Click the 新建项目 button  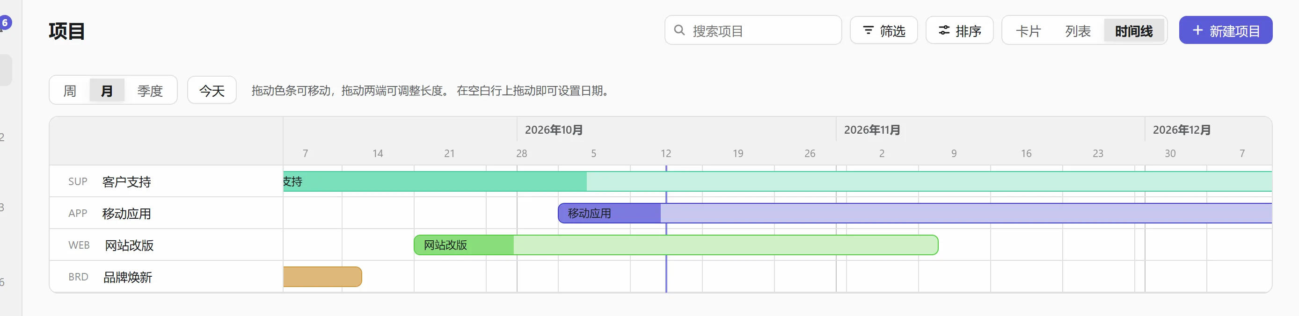(1226, 30)
